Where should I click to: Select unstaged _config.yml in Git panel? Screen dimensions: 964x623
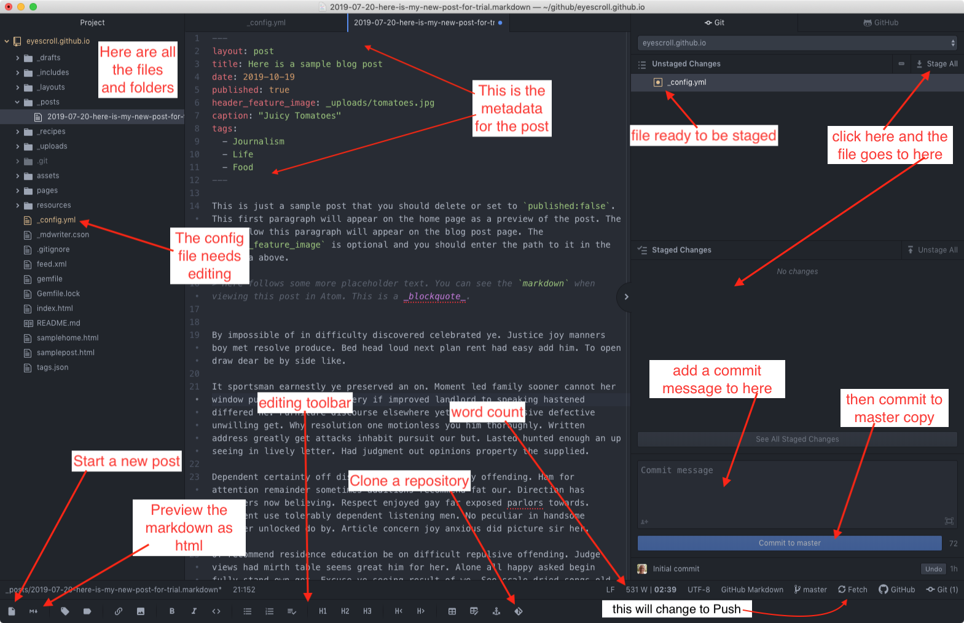(x=797, y=82)
